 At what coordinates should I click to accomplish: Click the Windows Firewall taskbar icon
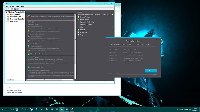(72, 109)
